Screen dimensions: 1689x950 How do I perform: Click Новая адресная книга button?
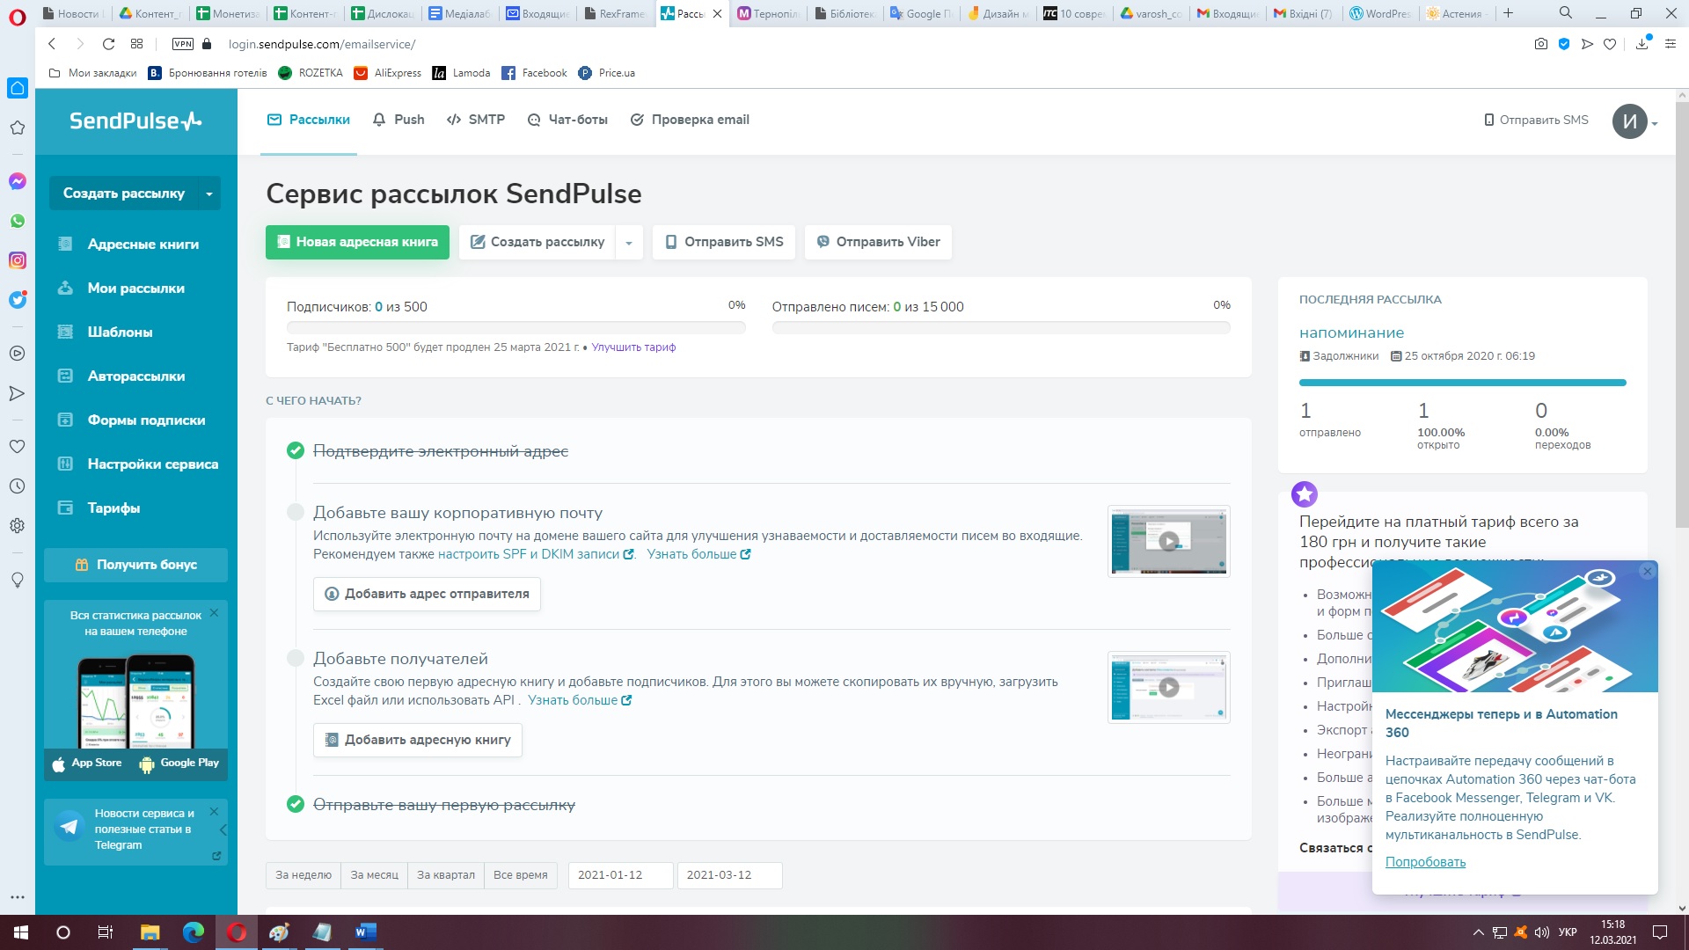tap(357, 243)
